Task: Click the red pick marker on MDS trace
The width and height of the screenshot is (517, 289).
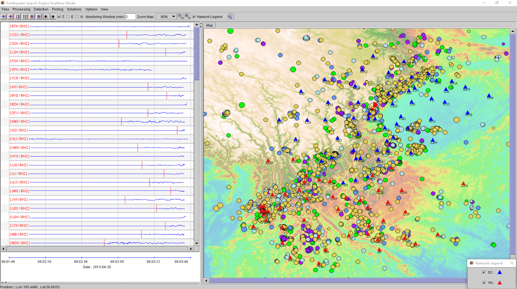Action: point(104,243)
